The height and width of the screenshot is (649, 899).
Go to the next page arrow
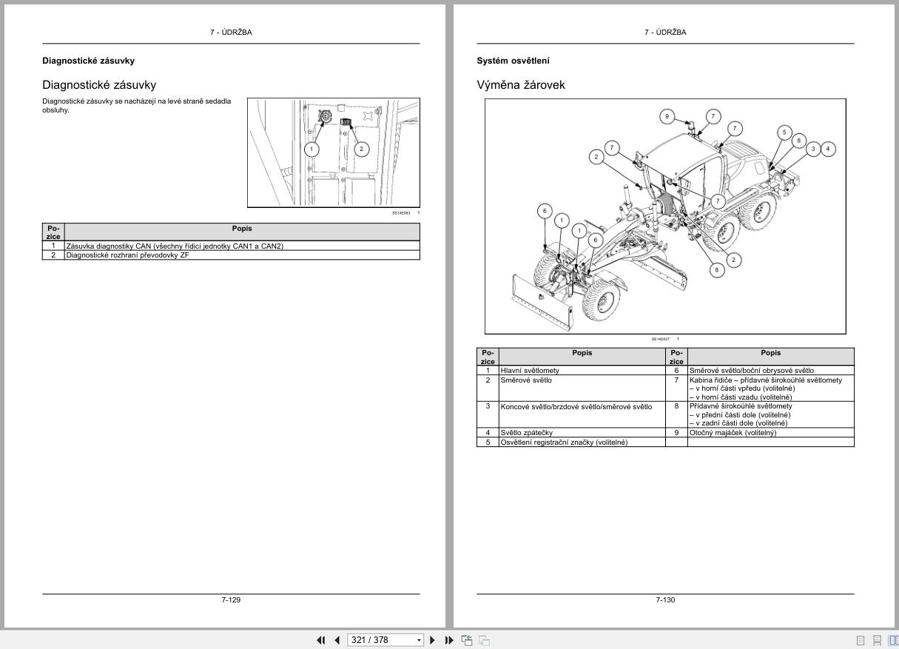click(433, 640)
